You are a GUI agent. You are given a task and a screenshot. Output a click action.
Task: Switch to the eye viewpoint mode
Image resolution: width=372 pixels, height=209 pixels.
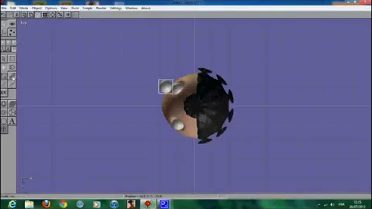click(12, 24)
